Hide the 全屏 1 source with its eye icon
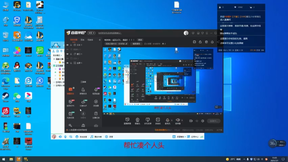This screenshot has width=288, height=162. pos(67,63)
